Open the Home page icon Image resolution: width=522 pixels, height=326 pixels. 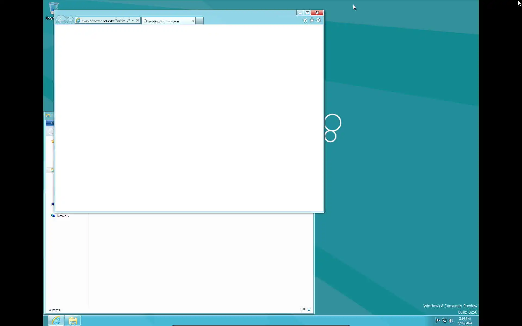pos(305,20)
